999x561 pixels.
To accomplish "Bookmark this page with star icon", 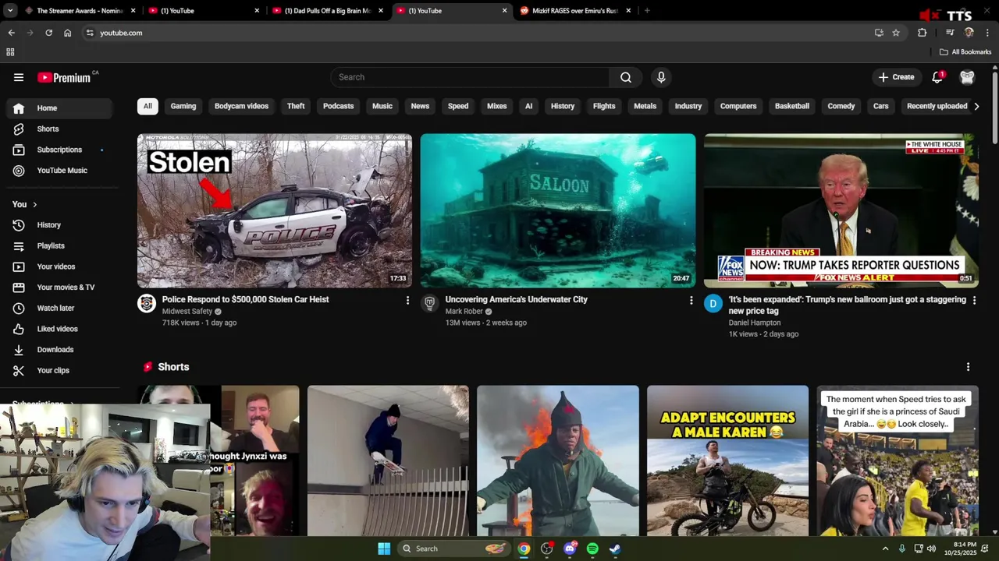I will point(896,33).
